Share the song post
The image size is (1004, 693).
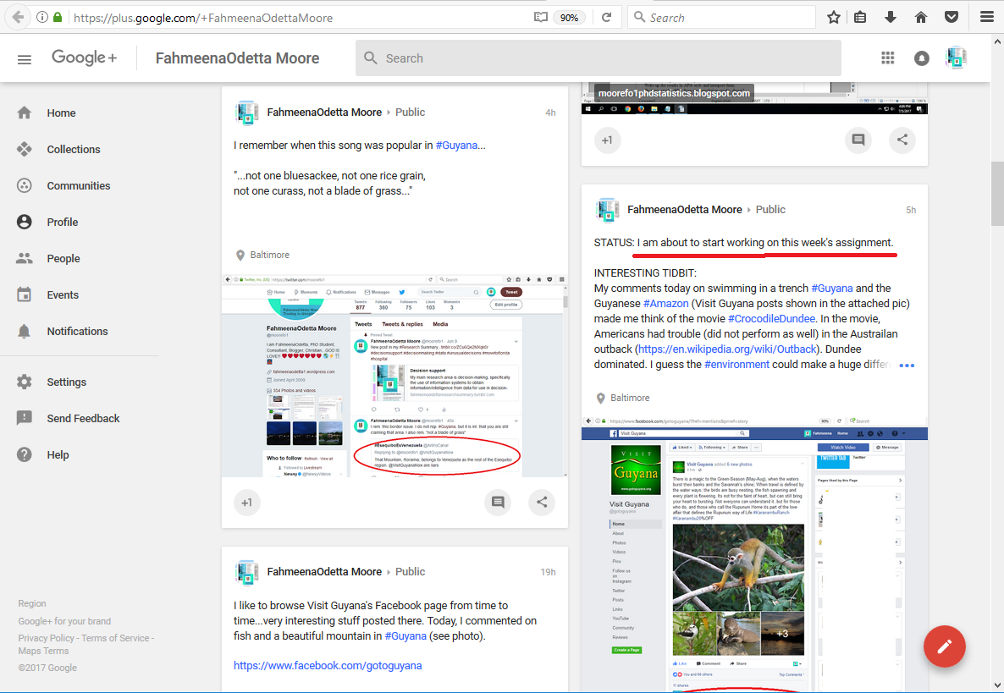542,503
